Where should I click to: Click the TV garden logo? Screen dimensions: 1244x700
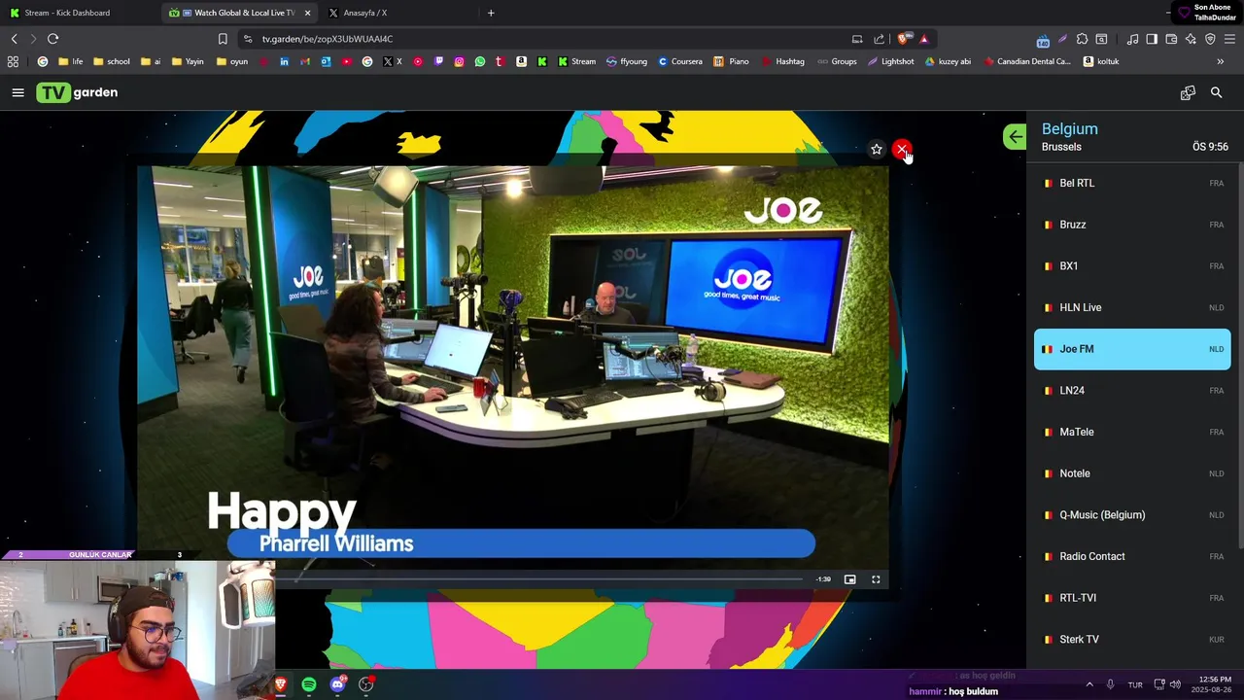77,92
